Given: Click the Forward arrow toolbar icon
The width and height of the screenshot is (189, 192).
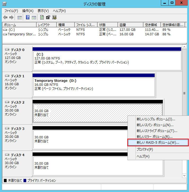Looking at the screenshot, I should [11, 17].
